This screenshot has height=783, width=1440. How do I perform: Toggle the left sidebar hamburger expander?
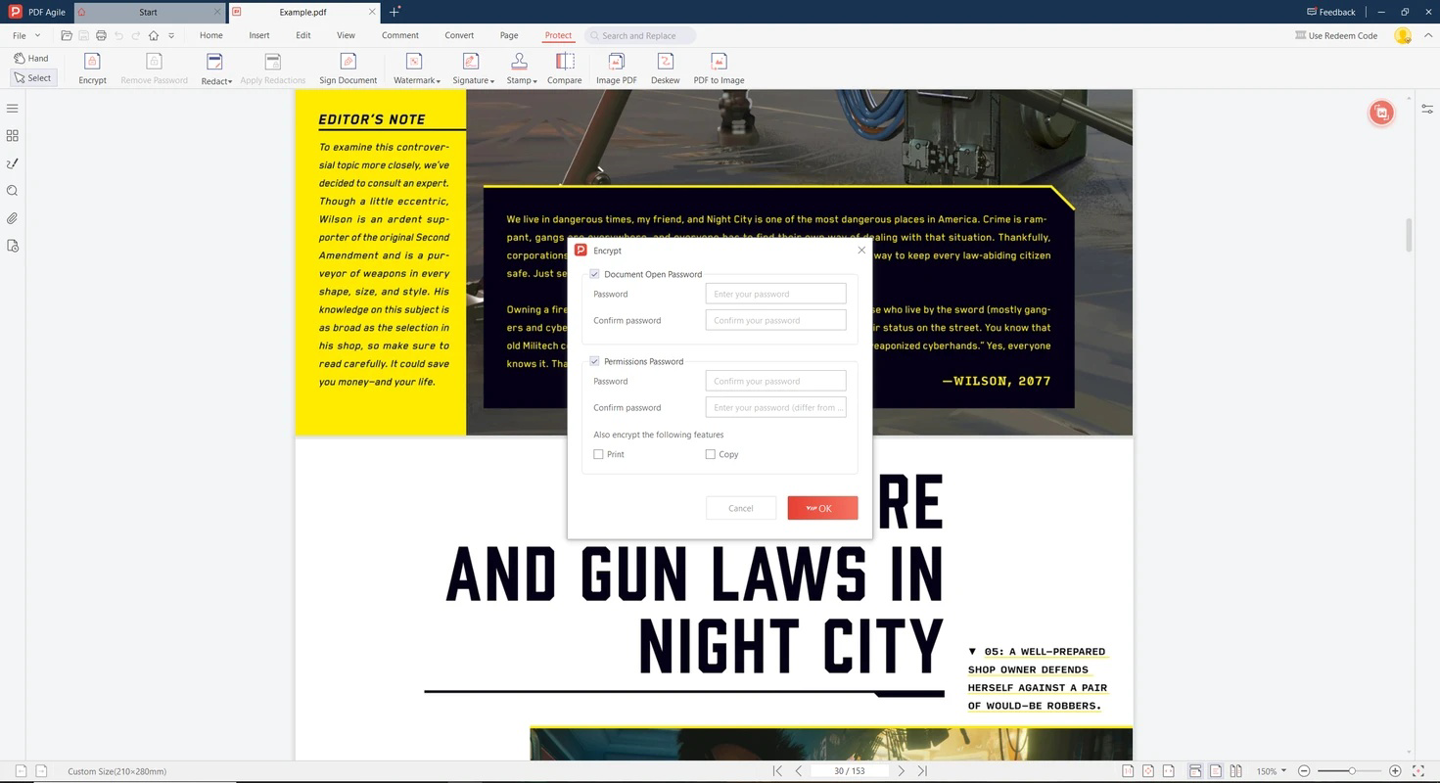pos(13,109)
